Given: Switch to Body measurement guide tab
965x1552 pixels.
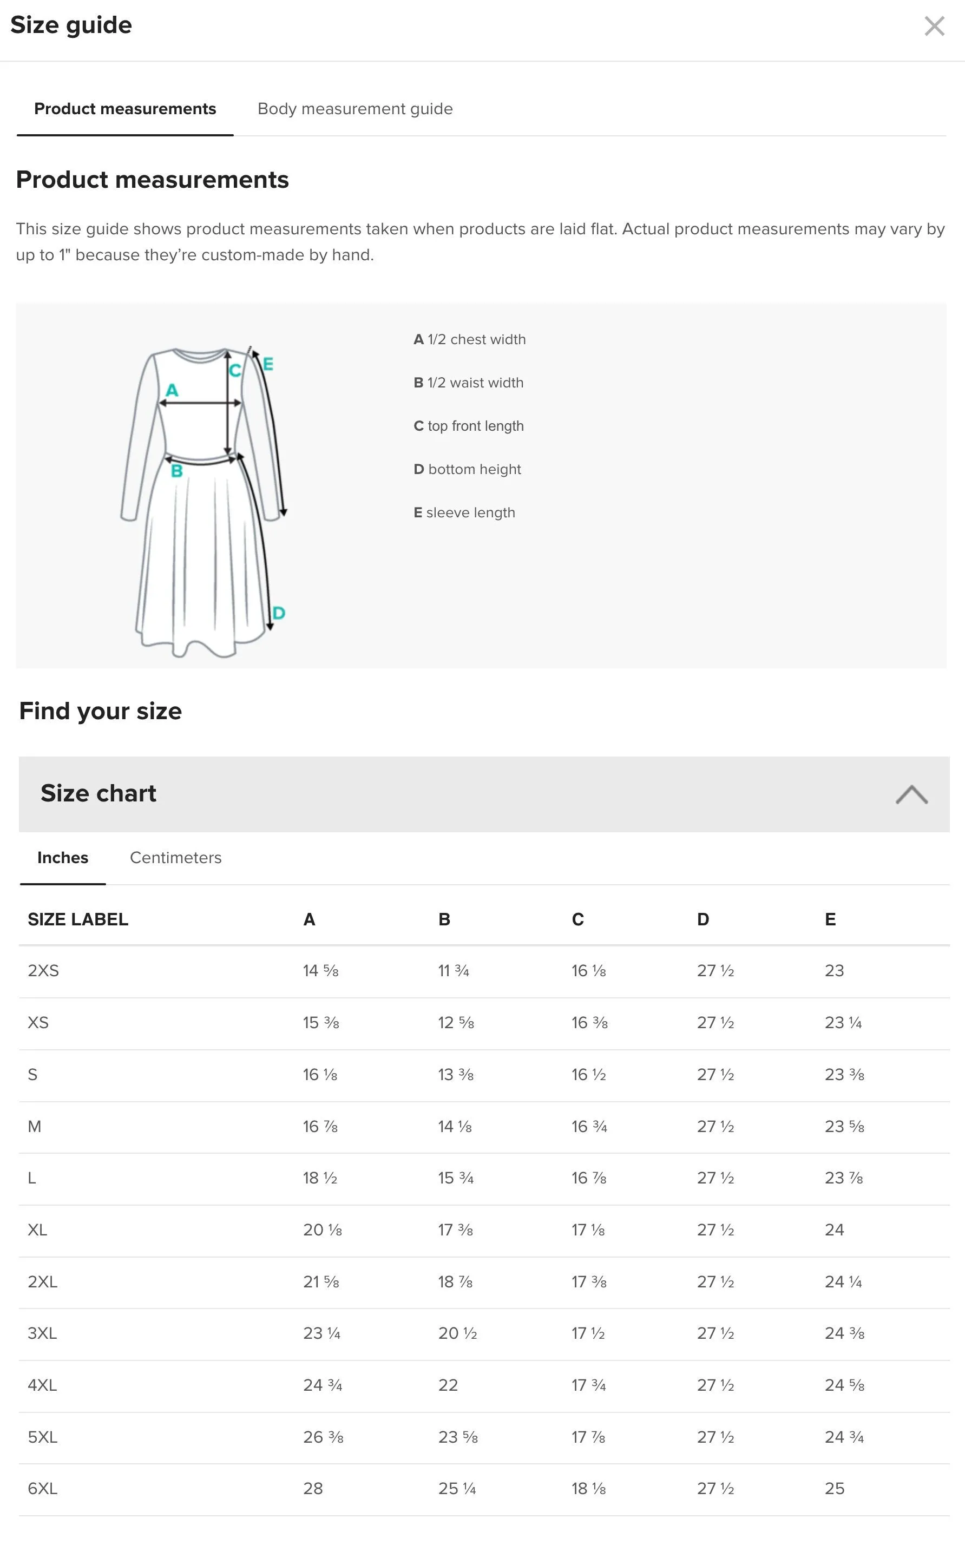Looking at the screenshot, I should point(355,109).
